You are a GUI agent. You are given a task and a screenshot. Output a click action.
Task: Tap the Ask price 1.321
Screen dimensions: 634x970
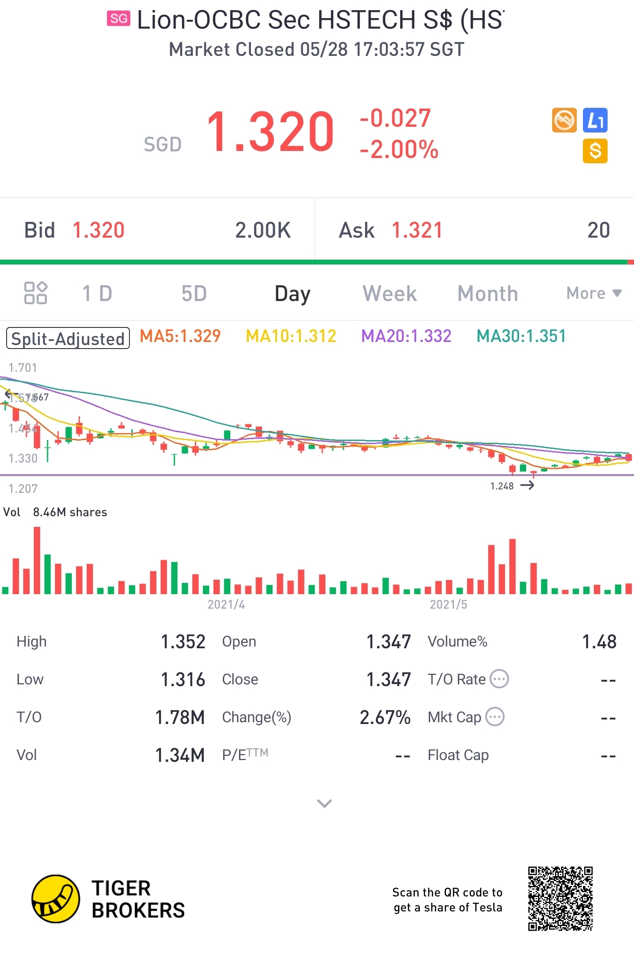coord(417,230)
